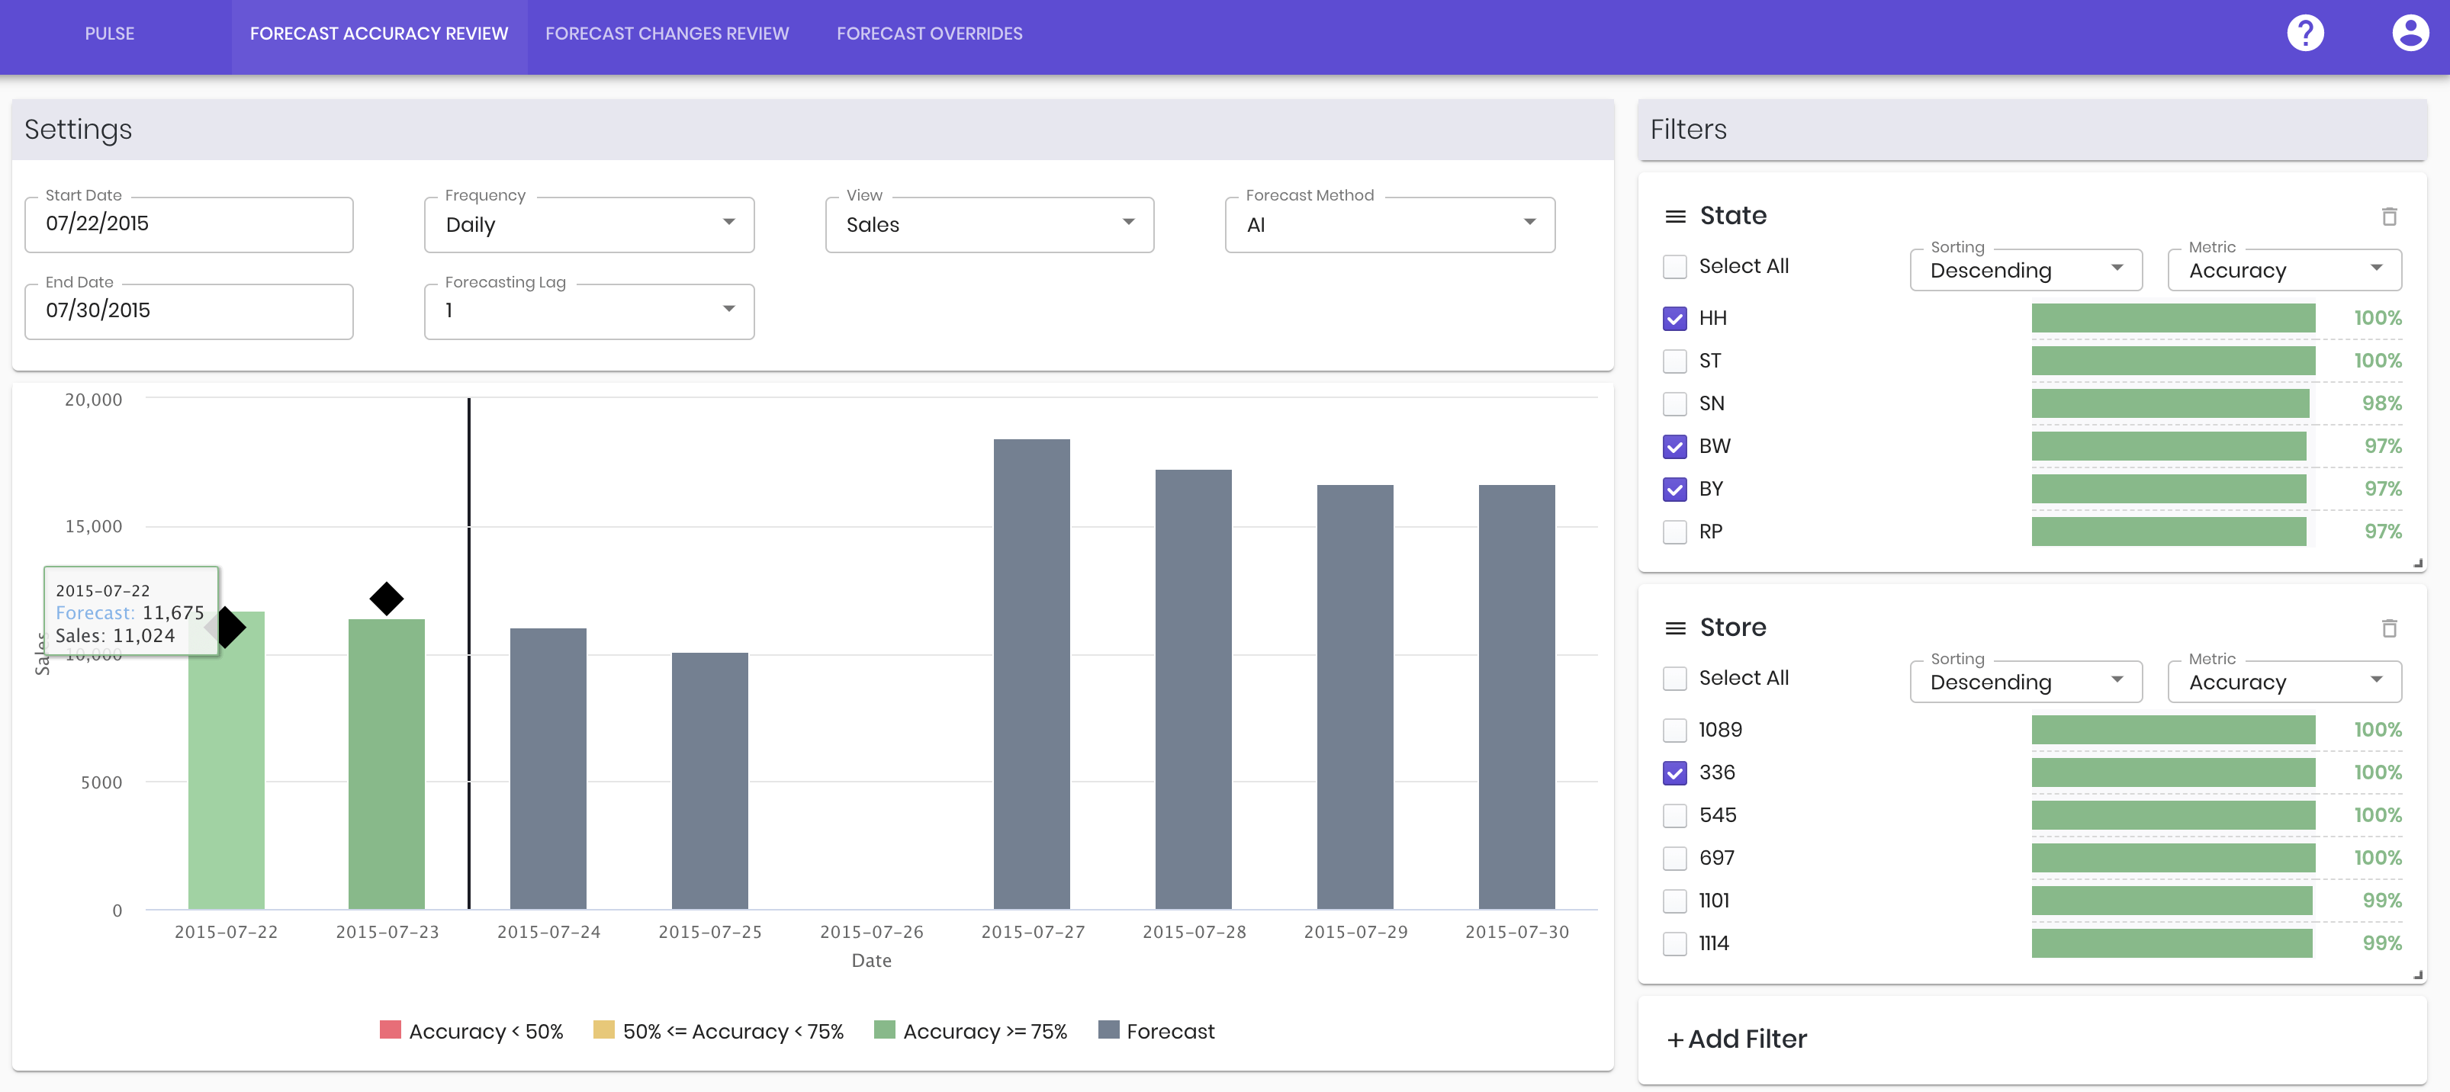Delete the State filter with trash icon
The image size is (2450, 1092).
[2388, 216]
